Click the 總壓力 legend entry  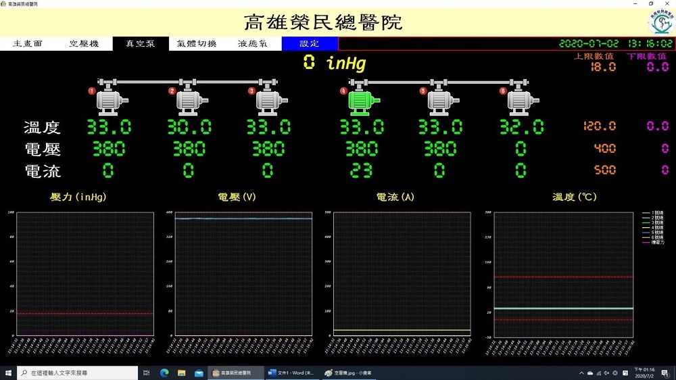tap(653, 243)
